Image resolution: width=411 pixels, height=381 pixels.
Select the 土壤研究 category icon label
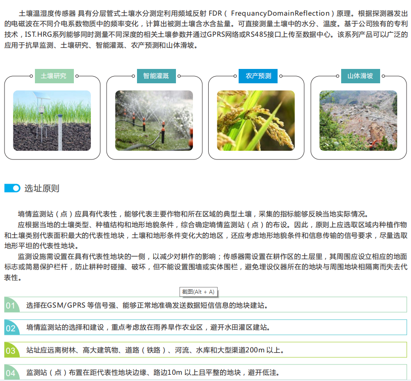coord(54,76)
